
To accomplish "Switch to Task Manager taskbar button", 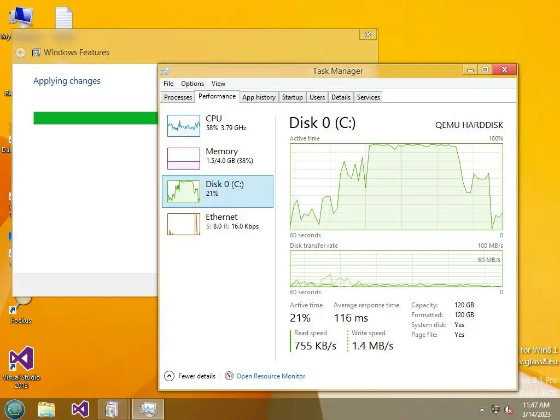I will (148, 409).
